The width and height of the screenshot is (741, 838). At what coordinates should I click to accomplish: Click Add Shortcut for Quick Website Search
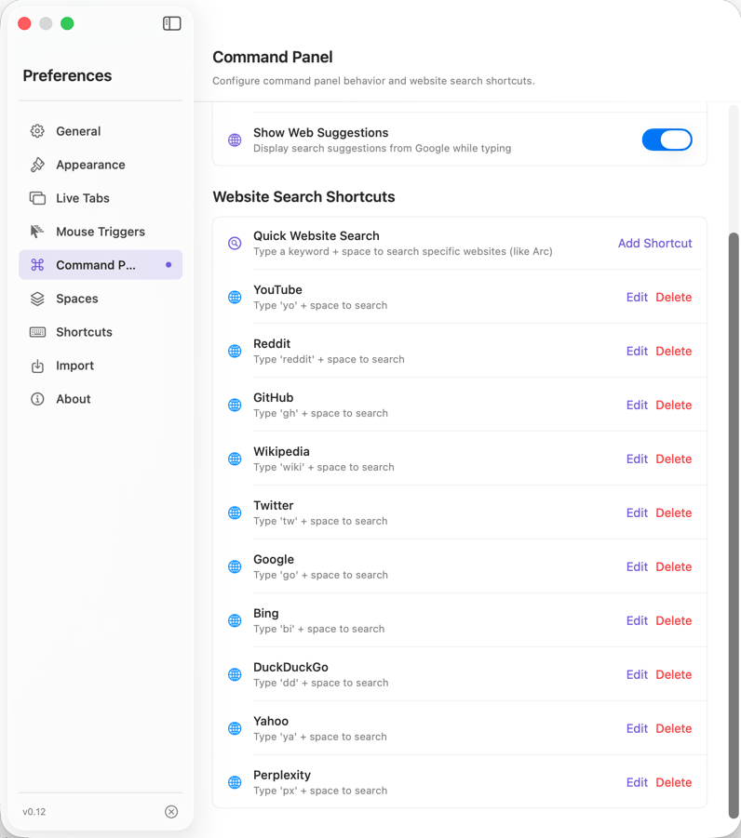654,243
